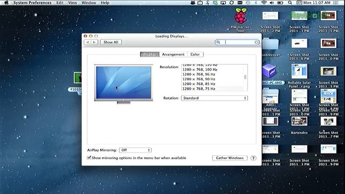Switch to the Arrangement tab
This screenshot has height=194, width=345.
point(173,54)
